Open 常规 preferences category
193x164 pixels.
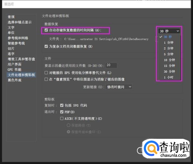[x=11, y=17]
